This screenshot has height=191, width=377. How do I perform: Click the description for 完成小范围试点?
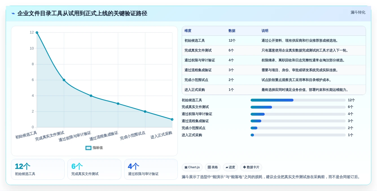(x=297, y=80)
